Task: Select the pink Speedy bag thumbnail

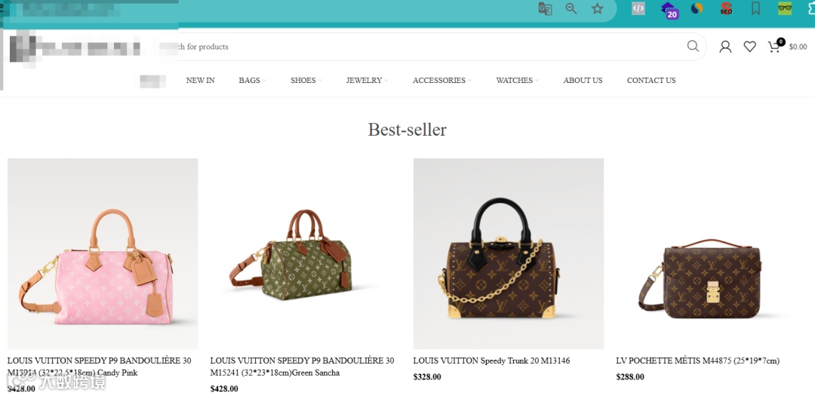Action: [103, 253]
